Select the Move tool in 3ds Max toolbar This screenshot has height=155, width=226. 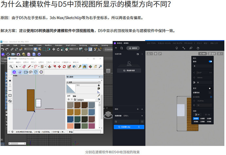pyautogui.click(x=54, y=49)
